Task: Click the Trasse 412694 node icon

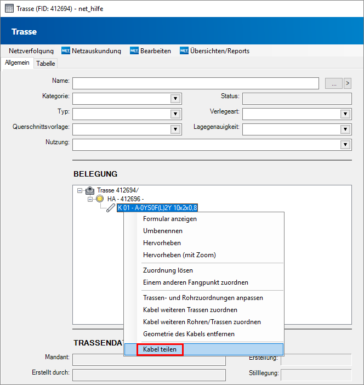Action: point(90,190)
